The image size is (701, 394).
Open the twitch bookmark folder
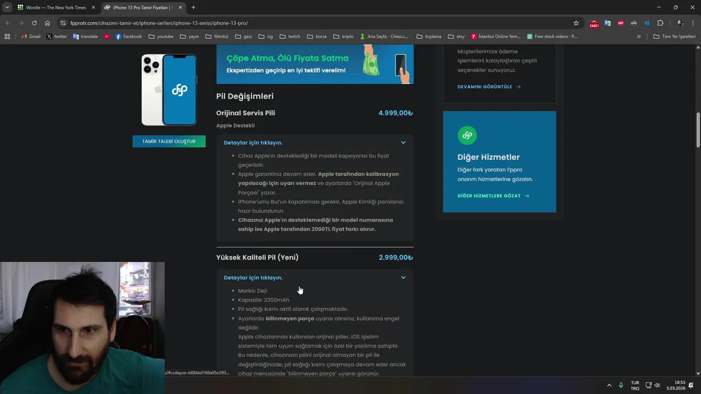pyautogui.click(x=290, y=37)
